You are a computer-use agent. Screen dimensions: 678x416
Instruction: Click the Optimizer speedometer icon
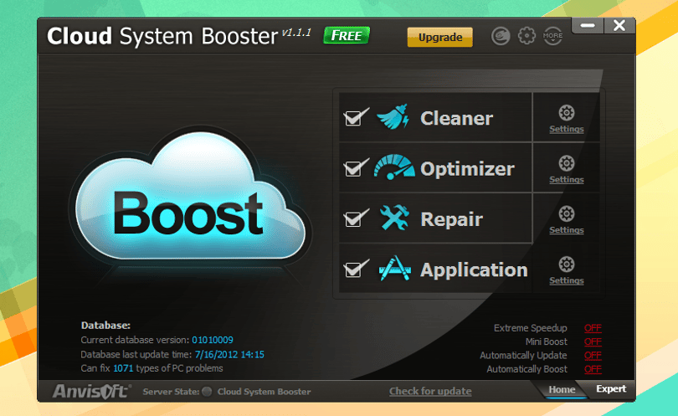click(x=393, y=167)
